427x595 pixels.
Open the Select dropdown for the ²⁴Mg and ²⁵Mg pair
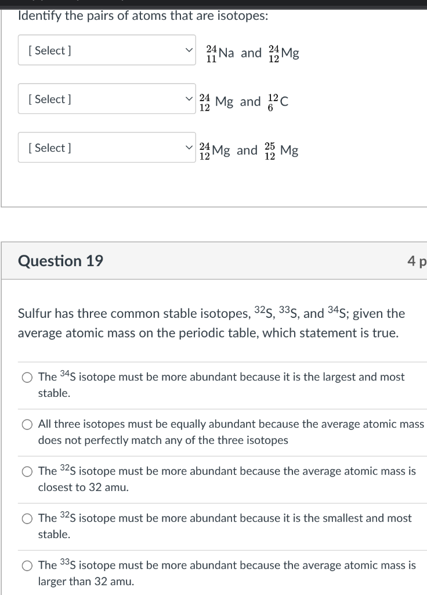coord(107,148)
